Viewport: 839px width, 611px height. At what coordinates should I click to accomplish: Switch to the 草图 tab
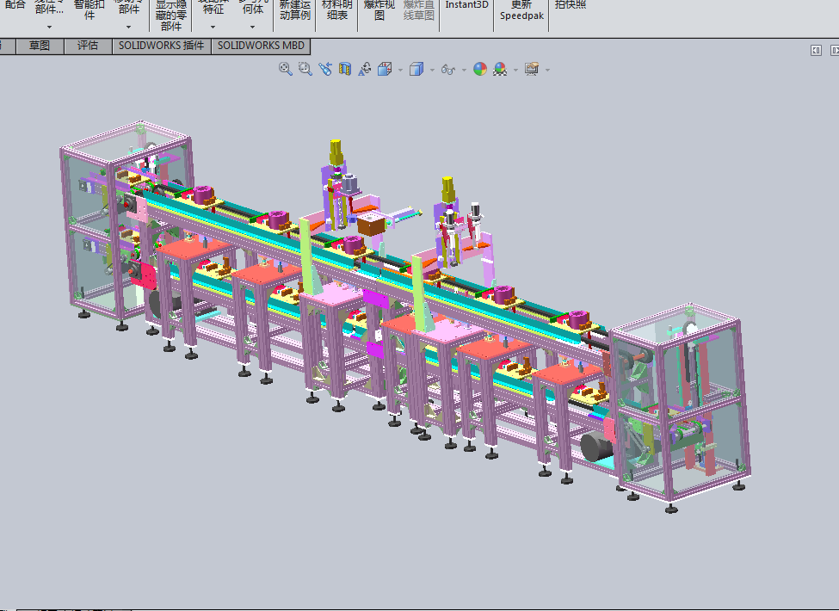(x=40, y=46)
